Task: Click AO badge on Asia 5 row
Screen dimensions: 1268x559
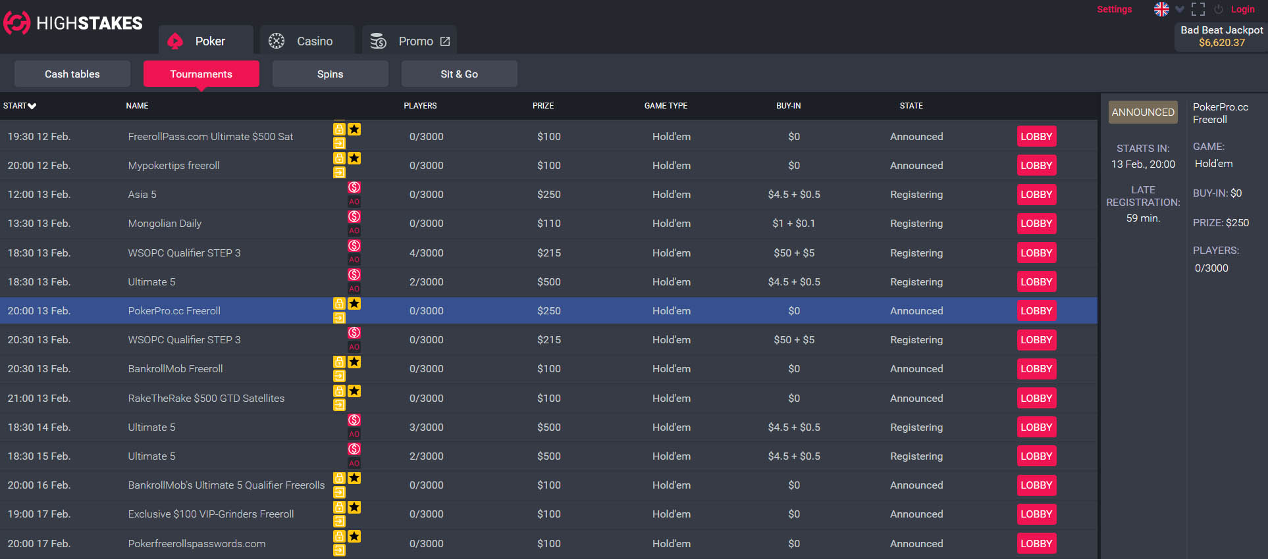Action: pos(354,202)
